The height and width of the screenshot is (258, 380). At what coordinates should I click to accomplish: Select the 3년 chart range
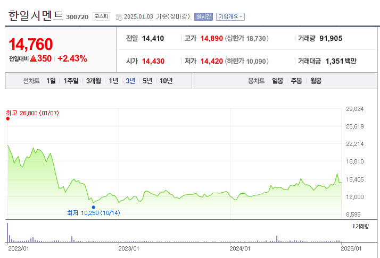[130, 81]
